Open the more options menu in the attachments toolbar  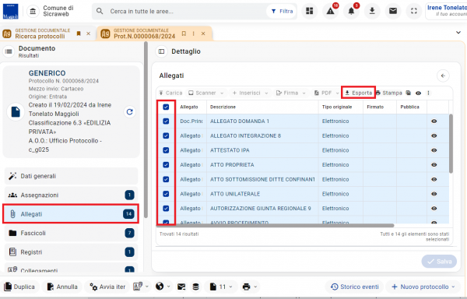click(428, 93)
